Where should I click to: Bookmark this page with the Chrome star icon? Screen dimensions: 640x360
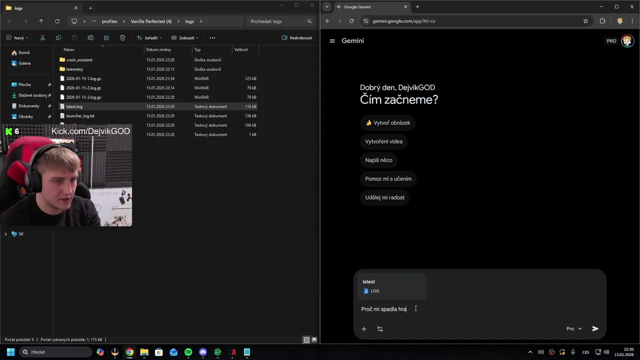585,21
